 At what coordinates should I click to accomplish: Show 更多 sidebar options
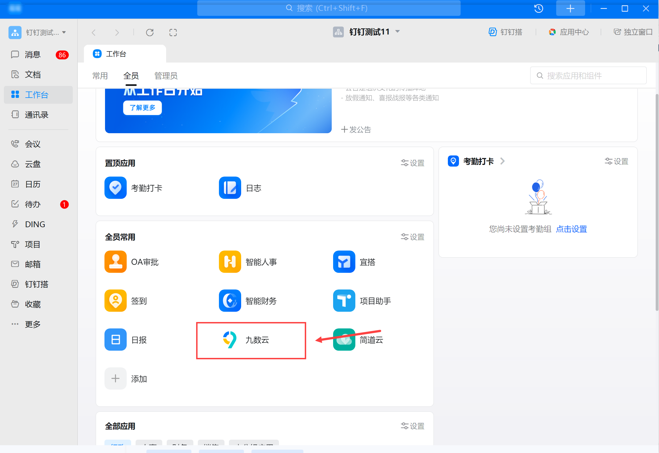(38, 325)
